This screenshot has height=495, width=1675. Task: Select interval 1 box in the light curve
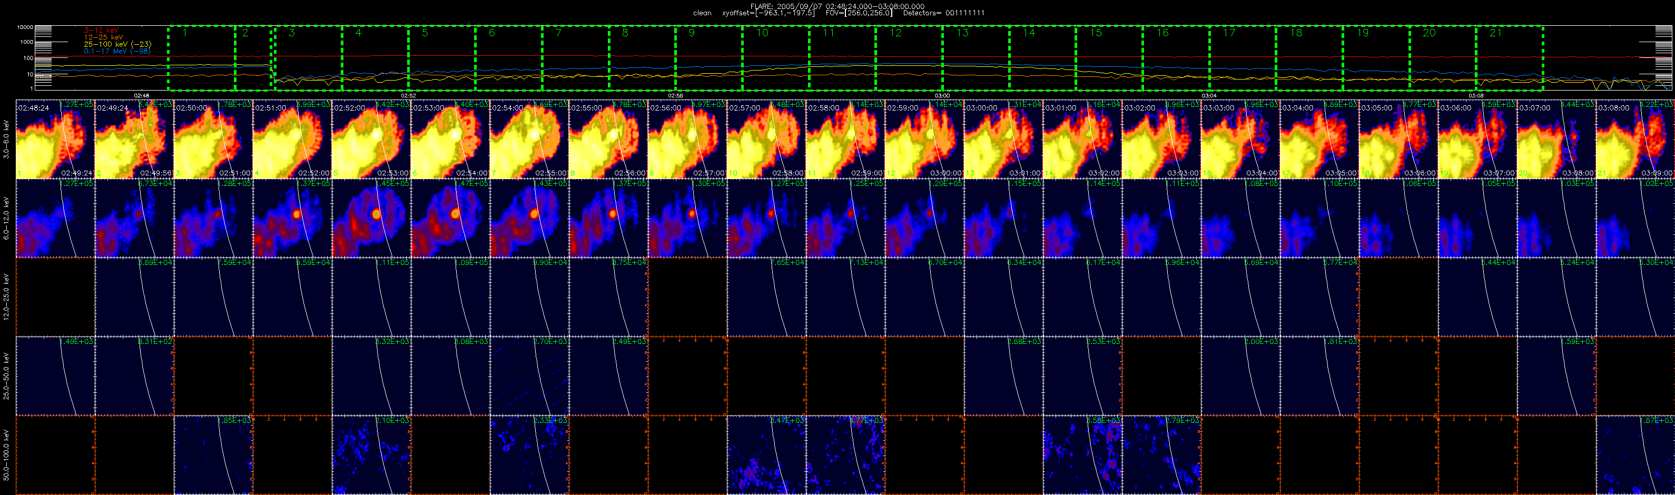[202, 58]
